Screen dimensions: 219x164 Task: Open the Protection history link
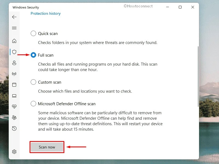pos(45,13)
